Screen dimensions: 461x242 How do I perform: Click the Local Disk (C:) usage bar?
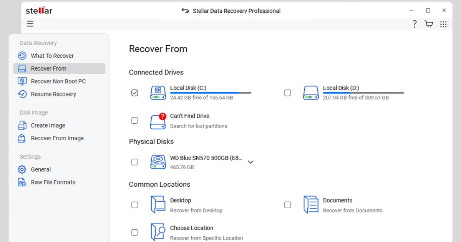click(211, 93)
